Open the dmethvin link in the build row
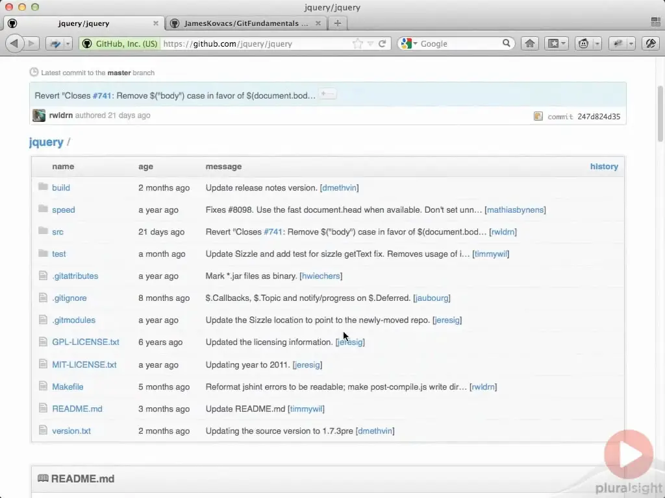This screenshot has width=665, height=498. coord(339,187)
